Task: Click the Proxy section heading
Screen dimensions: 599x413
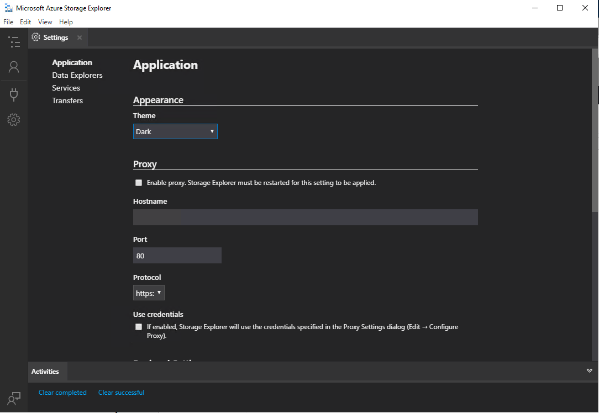Action: [145, 164]
